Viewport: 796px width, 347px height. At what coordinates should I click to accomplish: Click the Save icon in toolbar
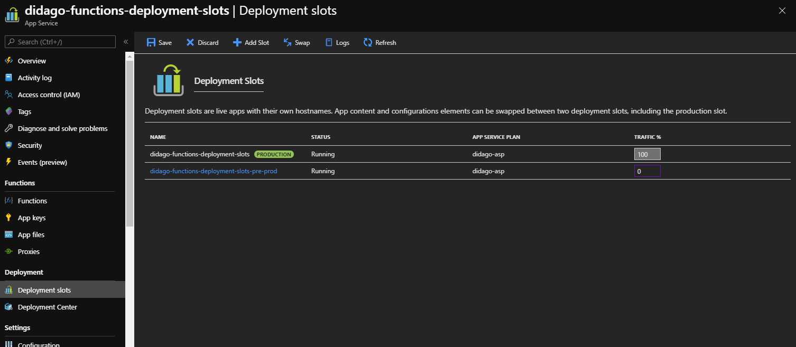point(151,42)
